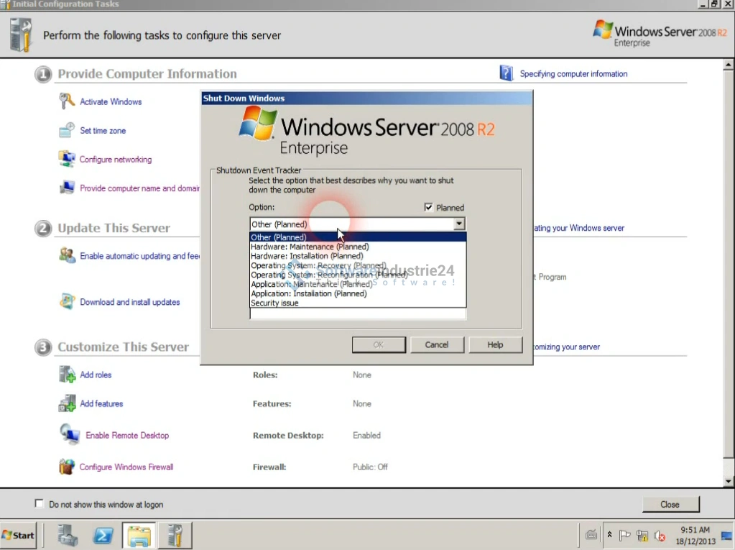Open Windows PowerShell from the taskbar
The image size is (735, 550).
coord(103,536)
